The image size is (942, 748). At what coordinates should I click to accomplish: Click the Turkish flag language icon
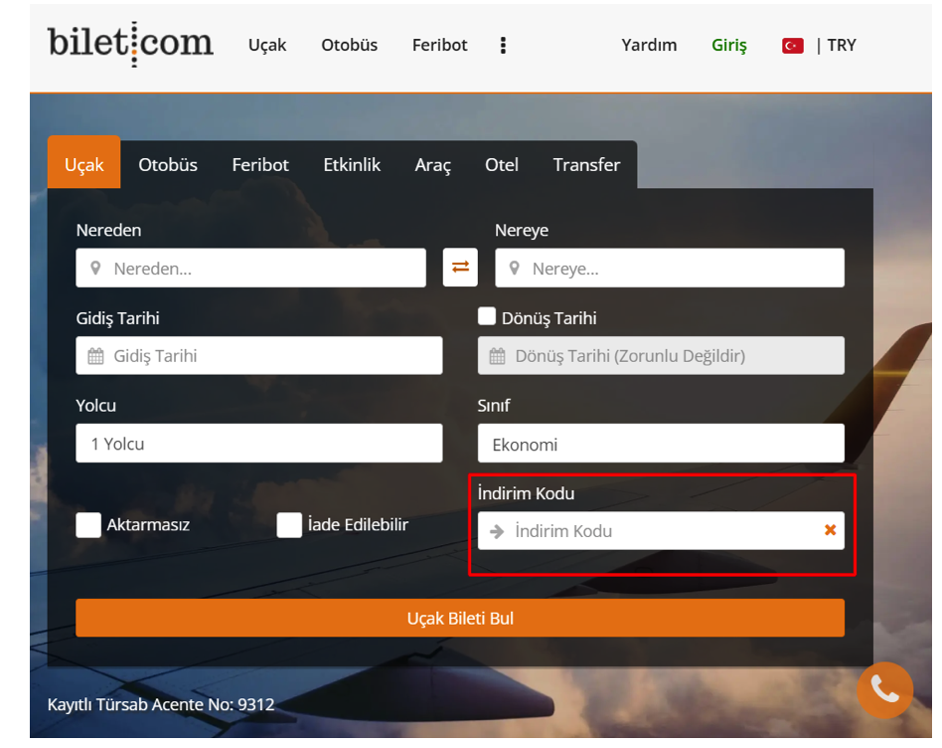792,46
